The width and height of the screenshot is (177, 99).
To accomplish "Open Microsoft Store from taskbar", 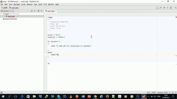I will (28, 97).
